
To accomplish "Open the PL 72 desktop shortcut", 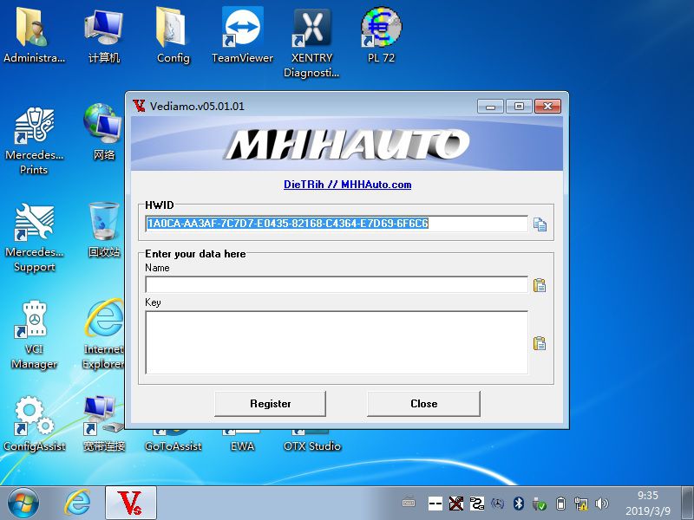I will click(x=381, y=36).
